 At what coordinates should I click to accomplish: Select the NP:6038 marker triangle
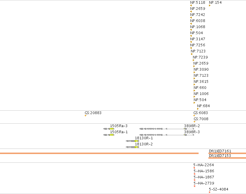click(x=191, y=24)
